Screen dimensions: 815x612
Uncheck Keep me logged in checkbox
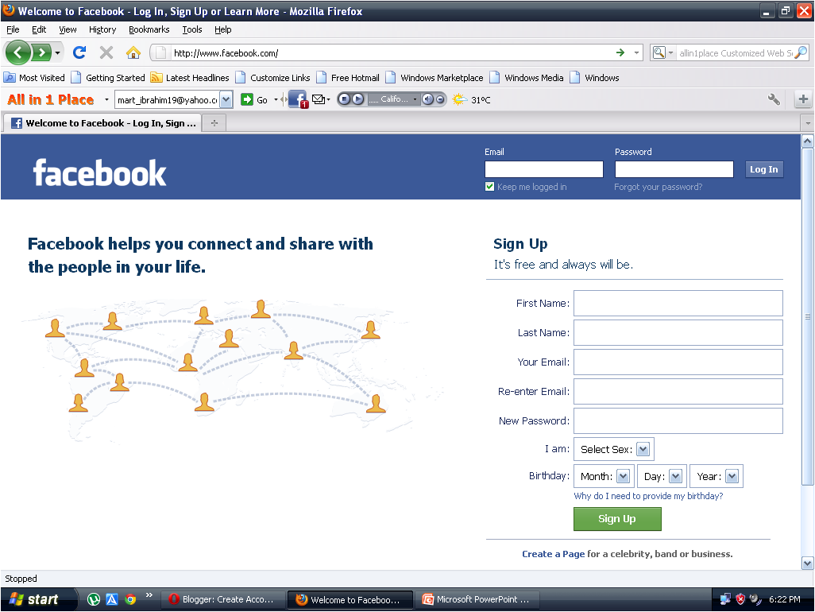489,187
